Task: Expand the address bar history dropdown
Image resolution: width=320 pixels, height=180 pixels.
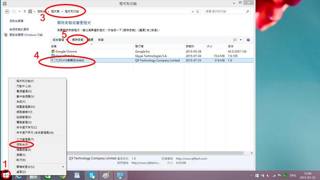Action: 192,12
